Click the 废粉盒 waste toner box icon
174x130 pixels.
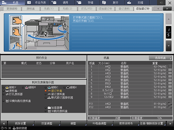coord(7,91)
